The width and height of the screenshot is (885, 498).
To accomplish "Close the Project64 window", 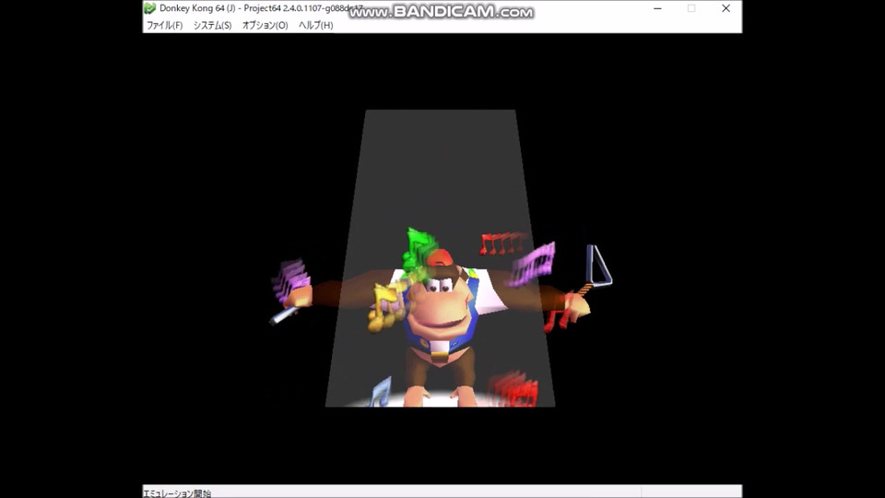I will [726, 8].
